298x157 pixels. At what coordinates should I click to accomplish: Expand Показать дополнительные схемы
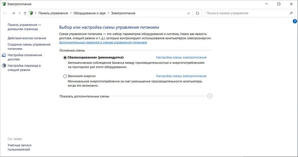tap(210, 96)
